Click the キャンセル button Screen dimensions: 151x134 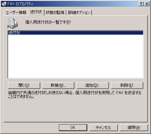point(103,128)
